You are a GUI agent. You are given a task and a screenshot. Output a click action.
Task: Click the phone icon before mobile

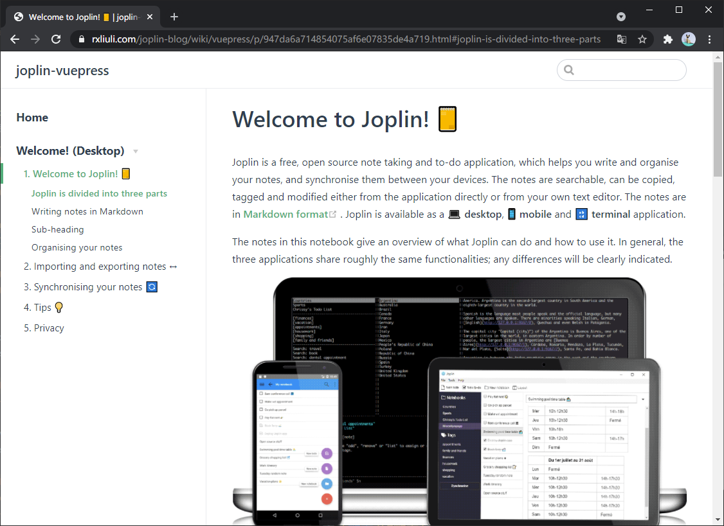click(512, 215)
